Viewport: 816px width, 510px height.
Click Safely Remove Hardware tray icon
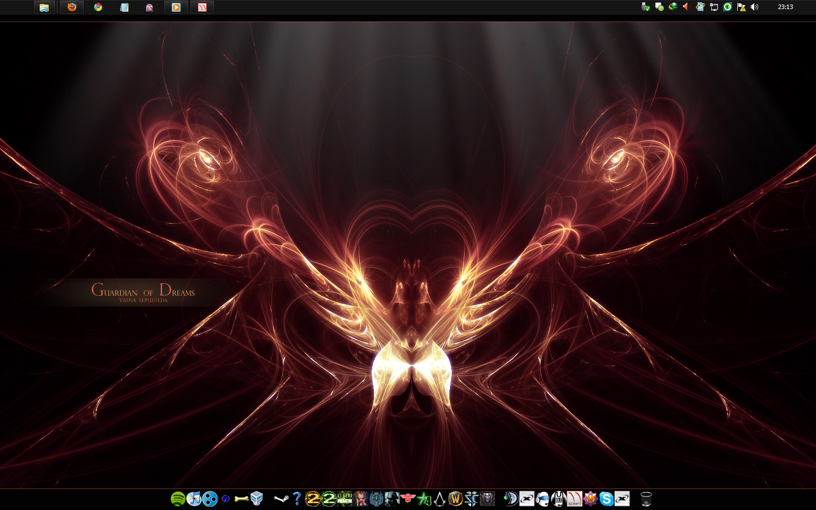click(x=645, y=7)
